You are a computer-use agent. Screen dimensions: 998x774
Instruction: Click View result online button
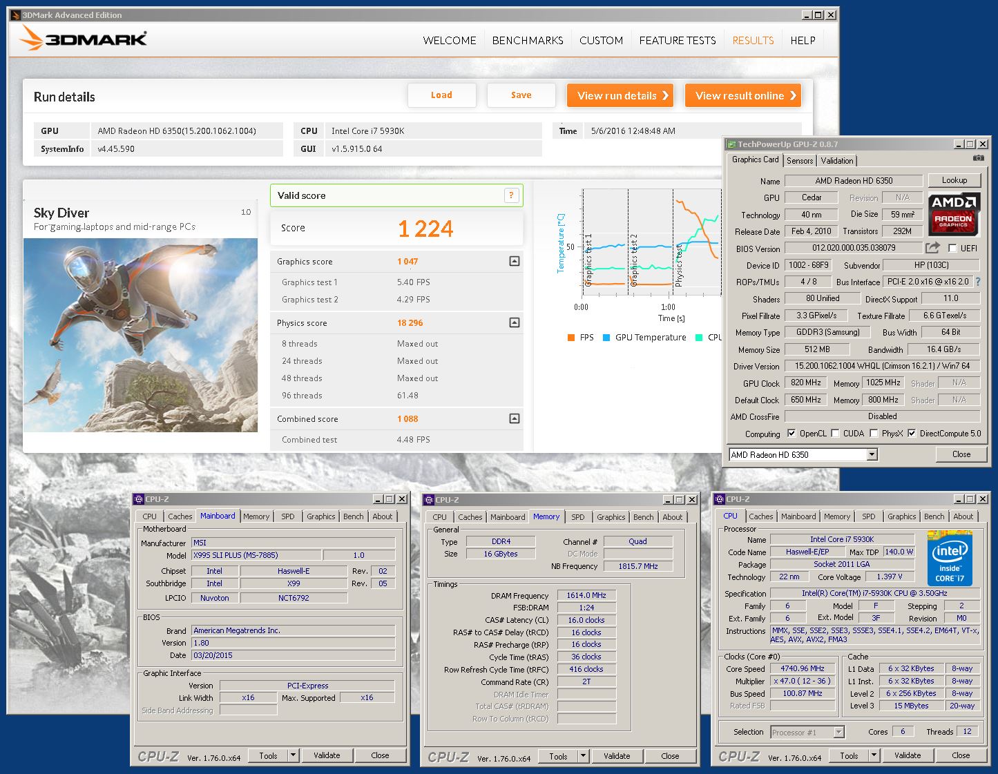click(x=743, y=95)
